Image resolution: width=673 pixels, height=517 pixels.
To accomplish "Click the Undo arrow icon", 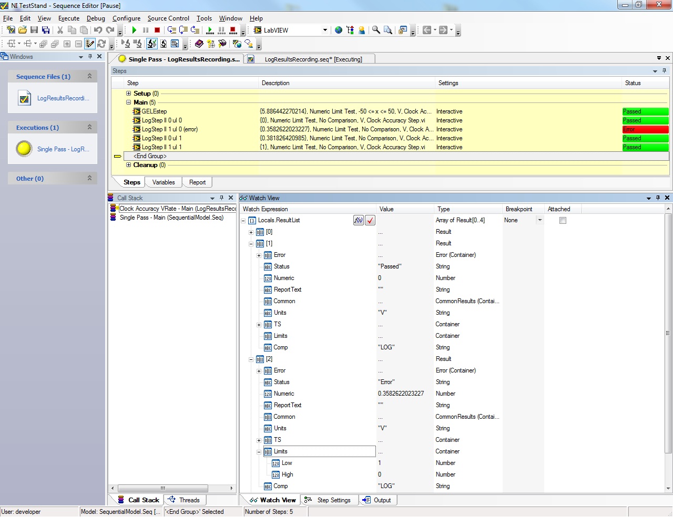I will coord(98,30).
